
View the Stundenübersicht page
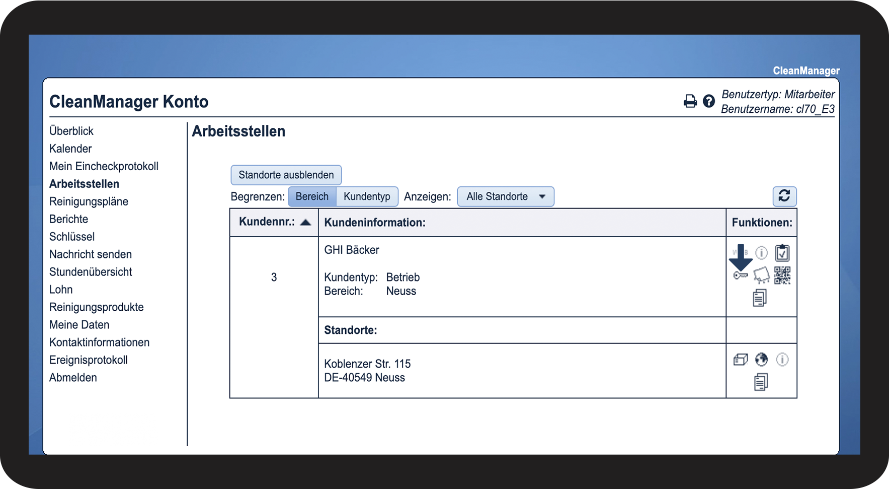click(x=91, y=272)
